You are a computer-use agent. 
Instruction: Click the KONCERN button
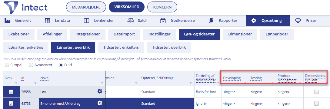click(162, 7)
